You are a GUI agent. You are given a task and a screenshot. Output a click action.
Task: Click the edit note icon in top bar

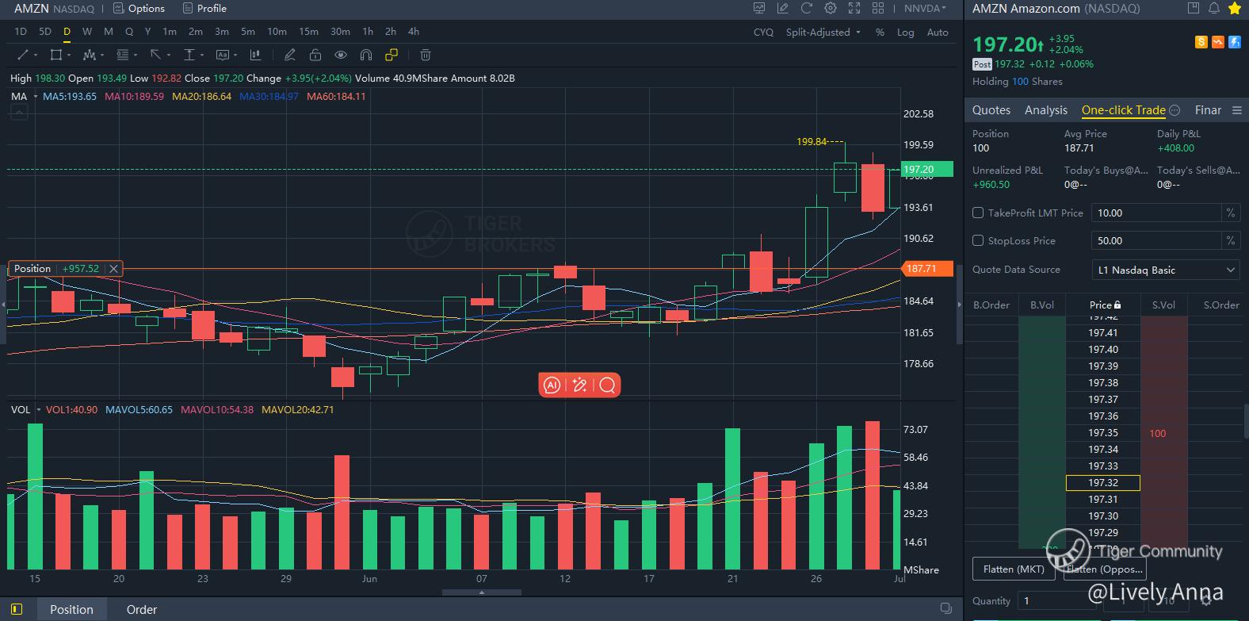(783, 8)
